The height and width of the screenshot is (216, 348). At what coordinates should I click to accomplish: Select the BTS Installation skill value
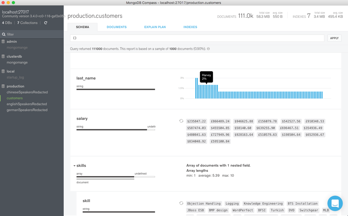click(302, 204)
